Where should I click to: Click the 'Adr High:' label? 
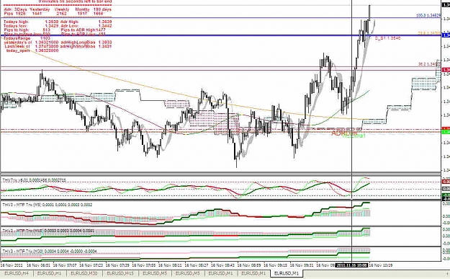click(x=69, y=22)
